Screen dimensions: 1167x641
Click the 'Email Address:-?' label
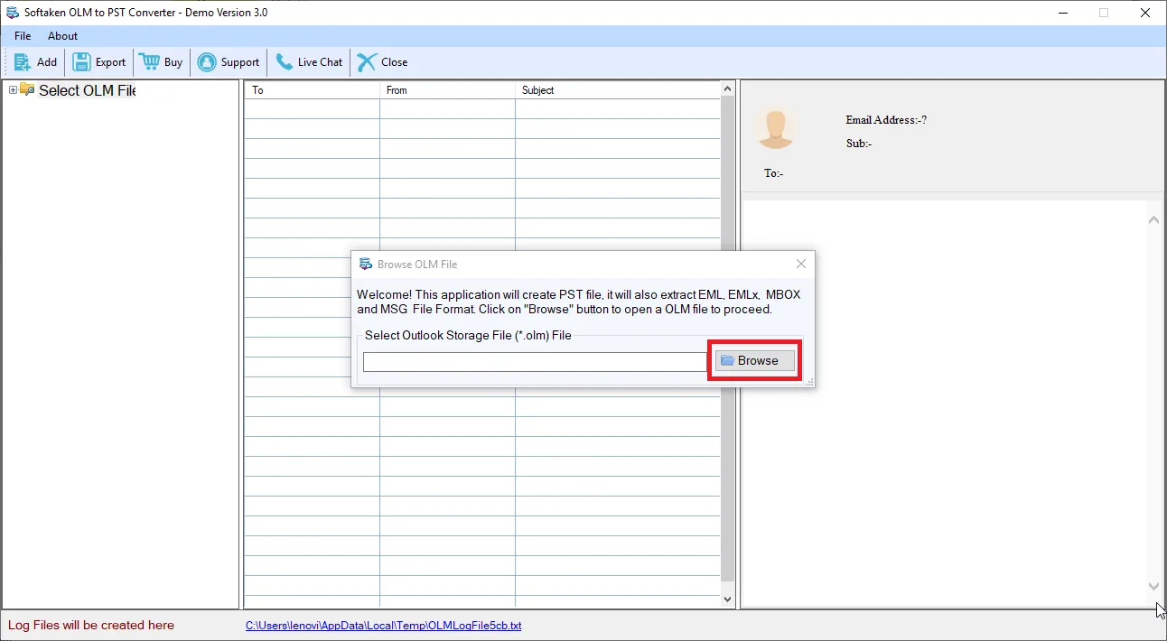coord(886,120)
